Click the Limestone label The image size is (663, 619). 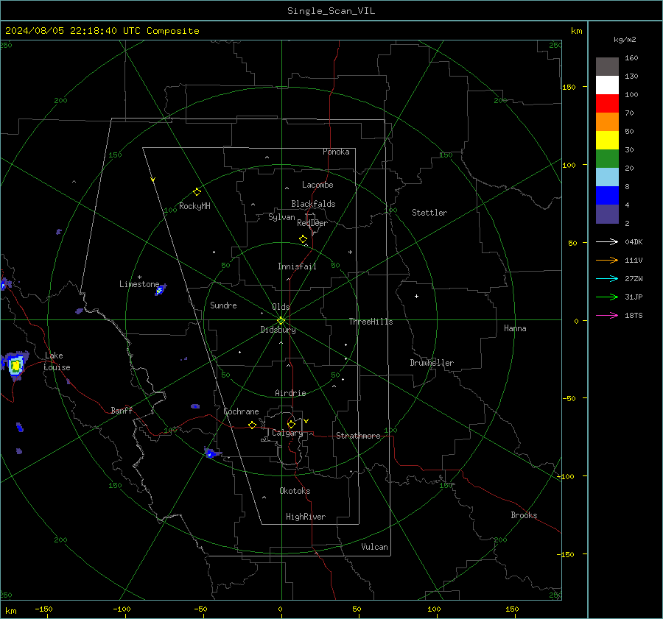tap(139, 284)
